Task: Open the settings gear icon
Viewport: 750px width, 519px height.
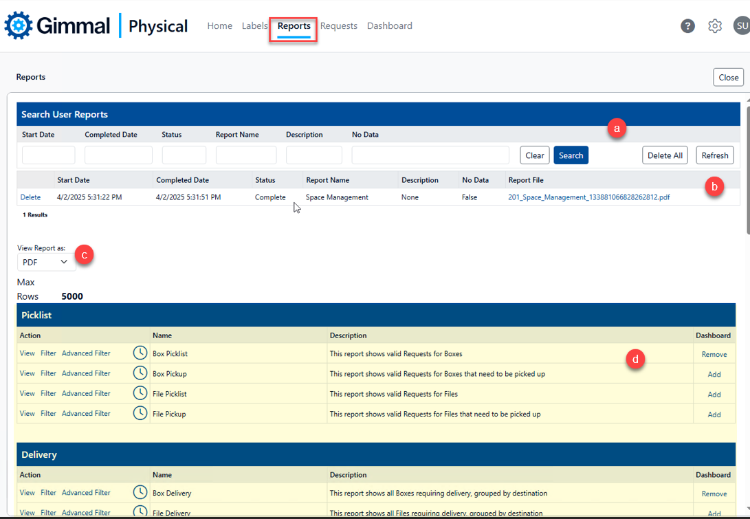Action: click(x=715, y=26)
